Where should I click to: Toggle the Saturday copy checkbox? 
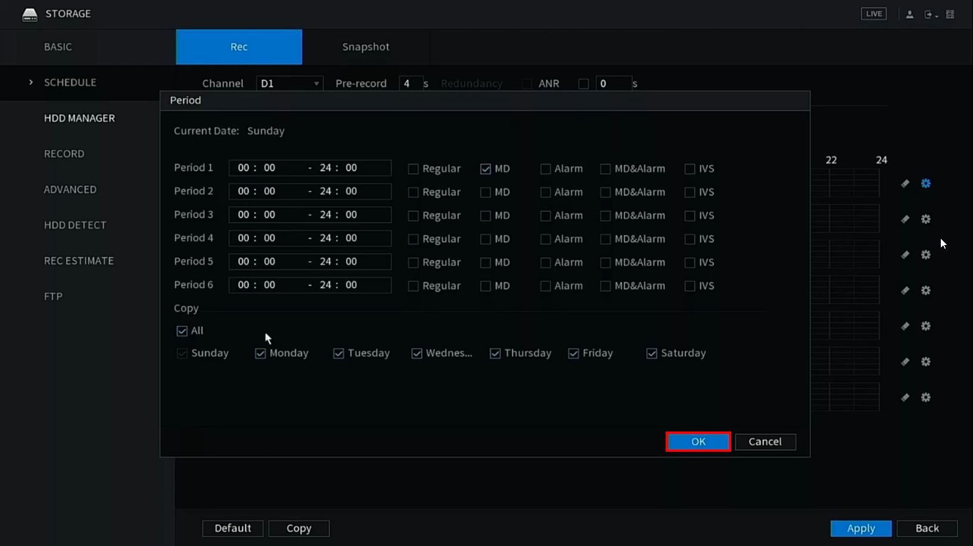[651, 353]
